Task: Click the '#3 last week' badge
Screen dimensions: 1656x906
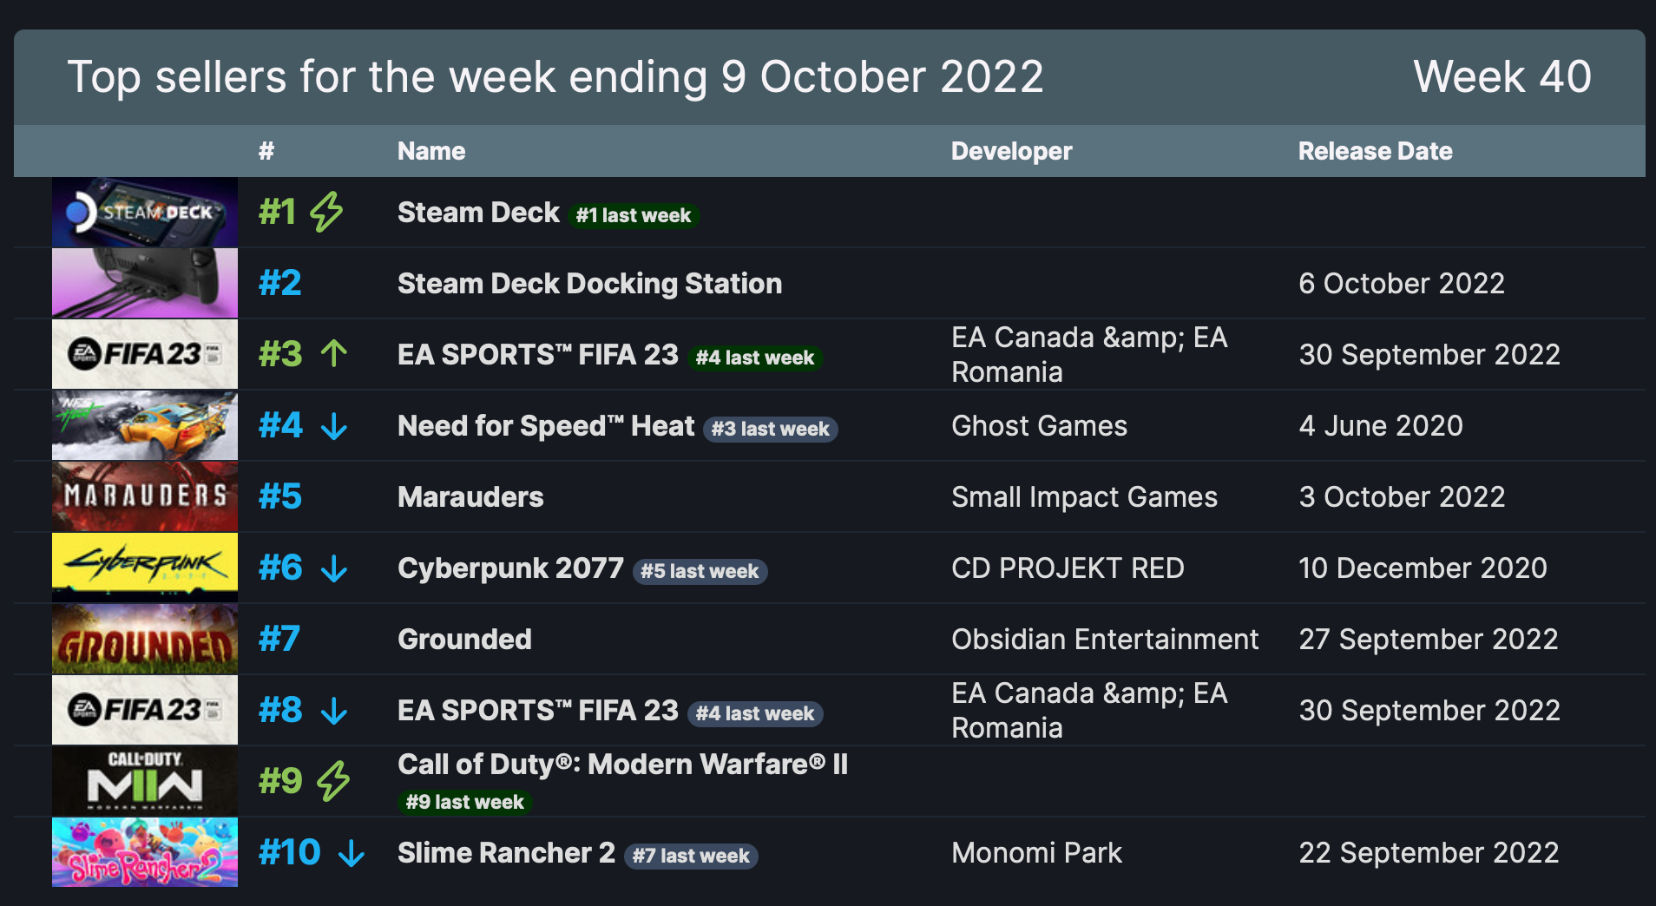Action: (770, 429)
